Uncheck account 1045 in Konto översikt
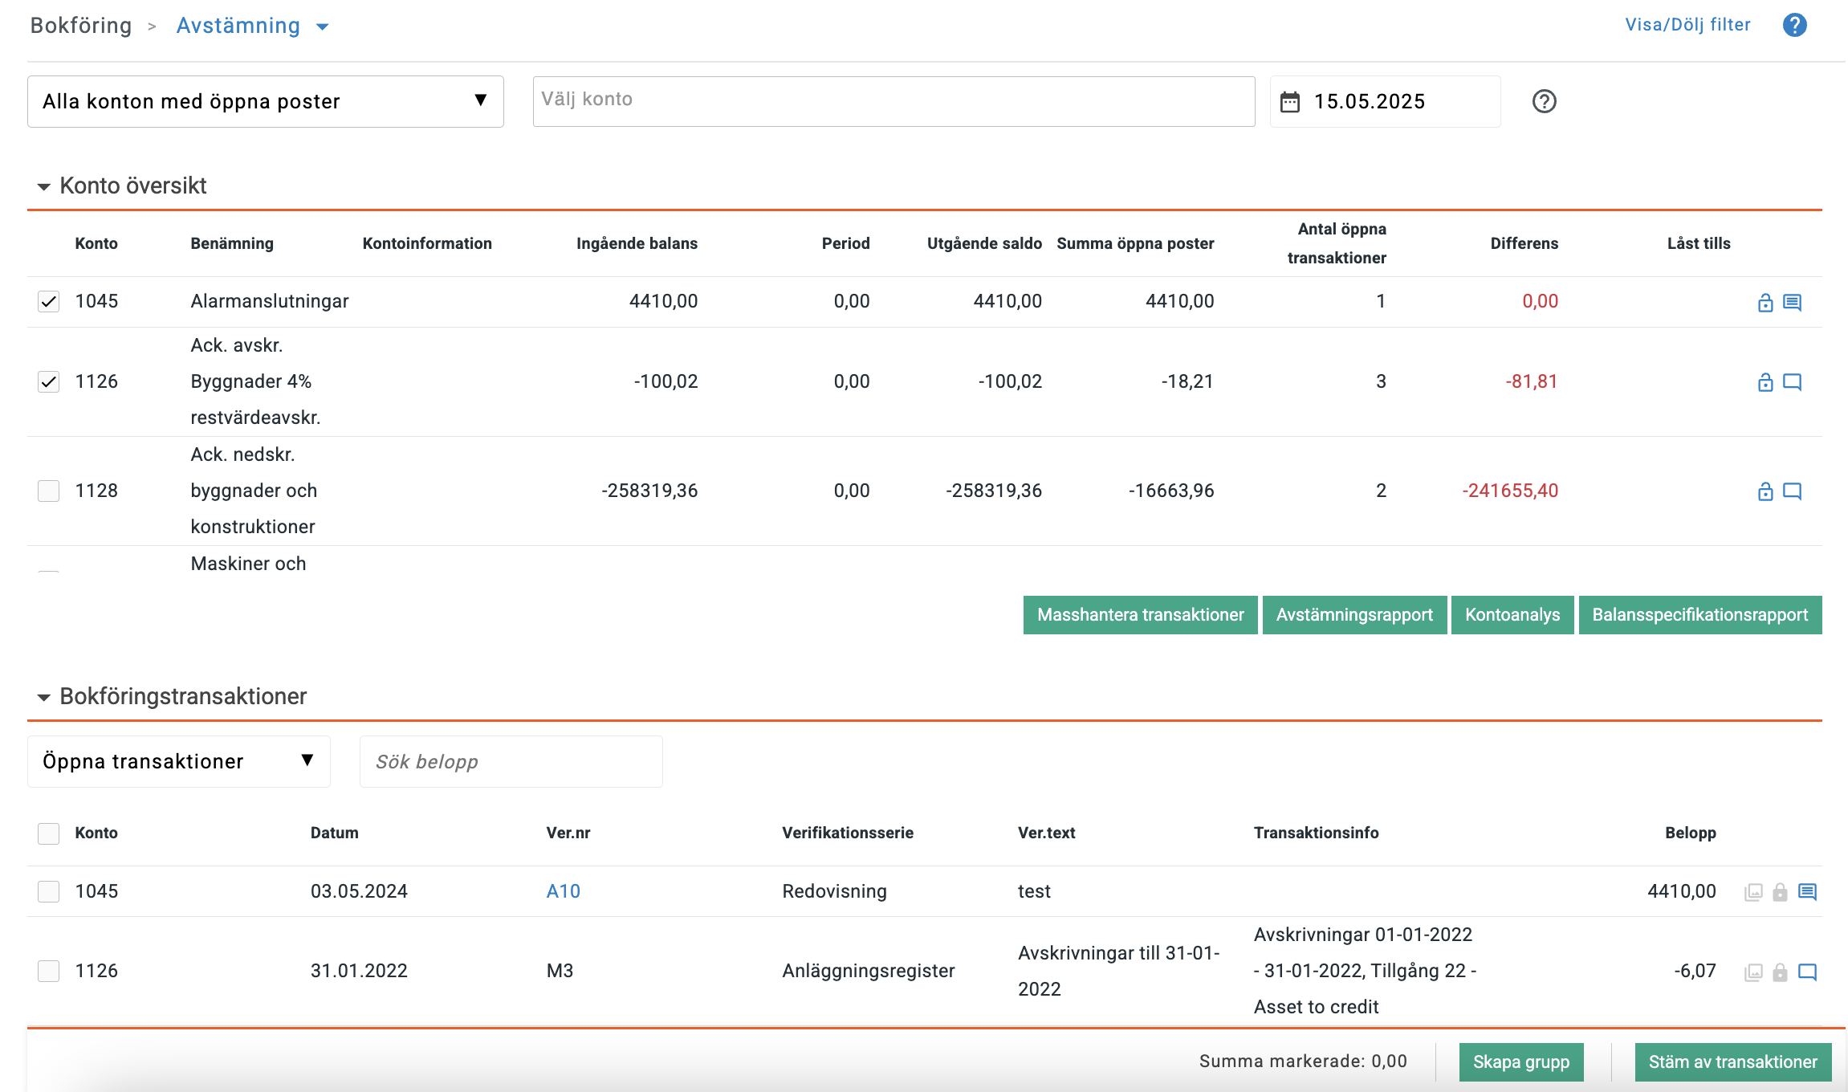Image resolution: width=1848 pixels, height=1092 pixels. click(x=49, y=302)
